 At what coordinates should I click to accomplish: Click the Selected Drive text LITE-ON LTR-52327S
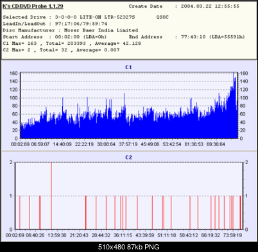coord(107,17)
